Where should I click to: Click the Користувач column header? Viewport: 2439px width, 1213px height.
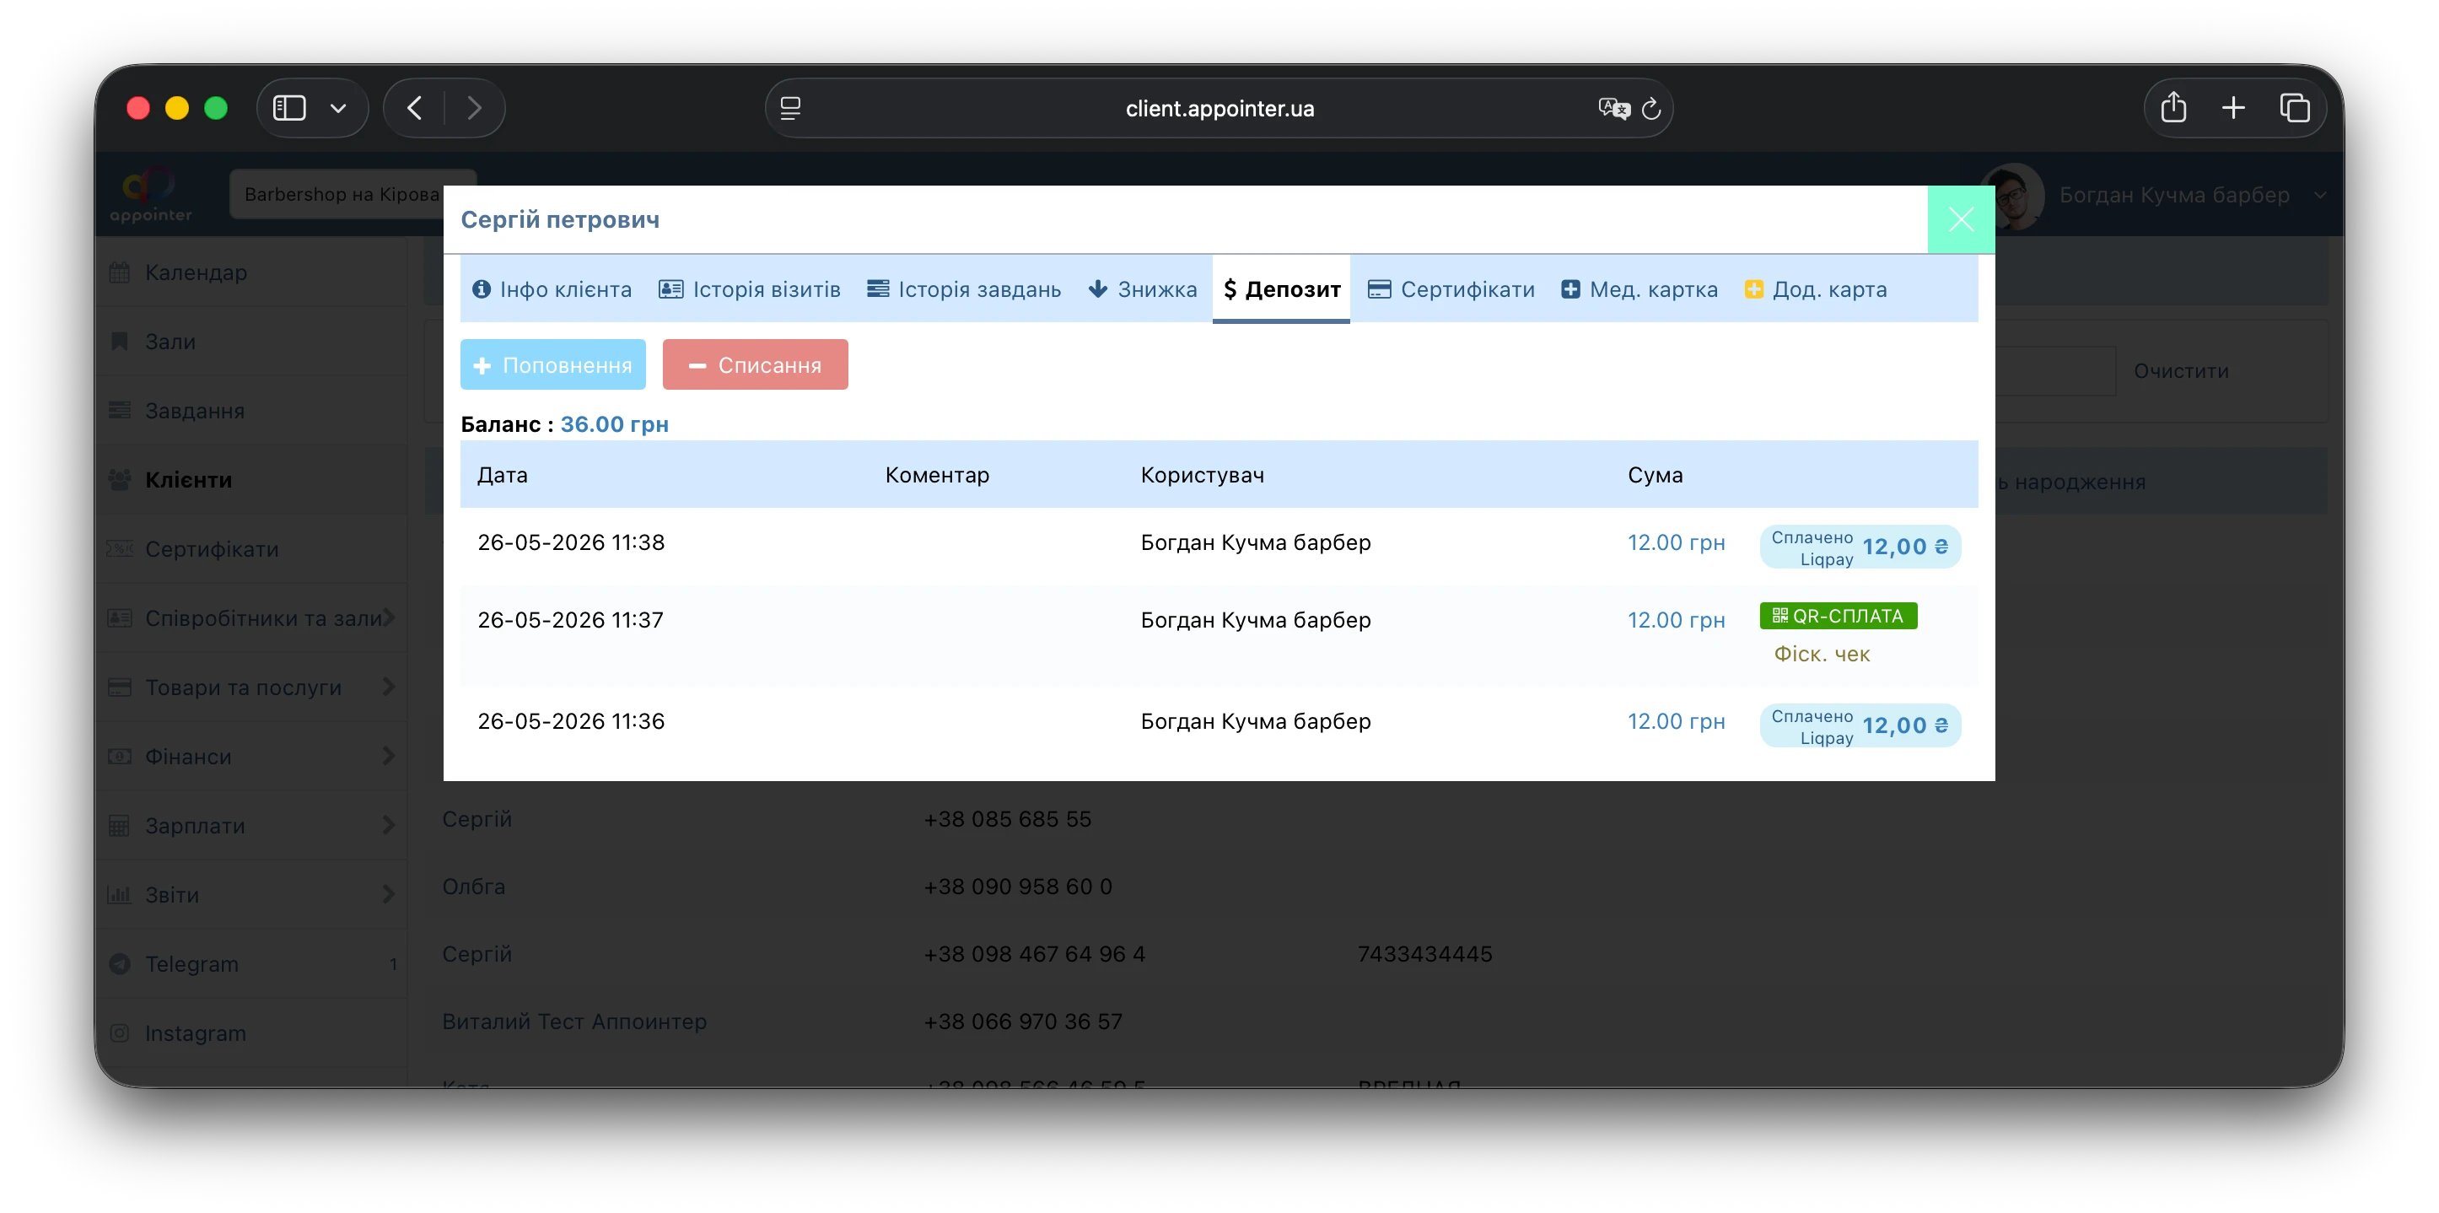click(1202, 474)
